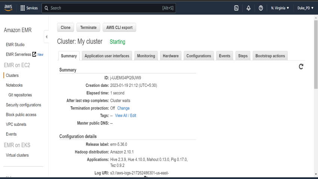Screen dimensions: 318x179
Task: Click the Amazon 2.10.1 Hadoop value
Action: (x=122, y=152)
